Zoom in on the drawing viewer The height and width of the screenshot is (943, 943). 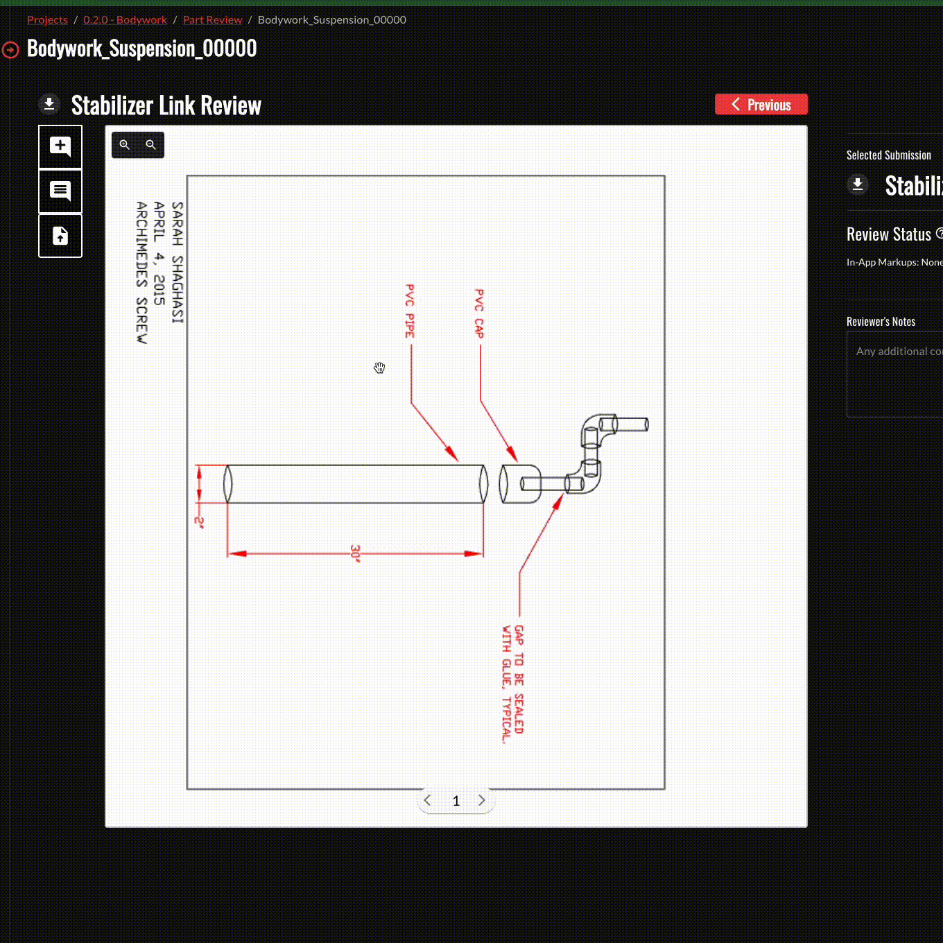[125, 145]
